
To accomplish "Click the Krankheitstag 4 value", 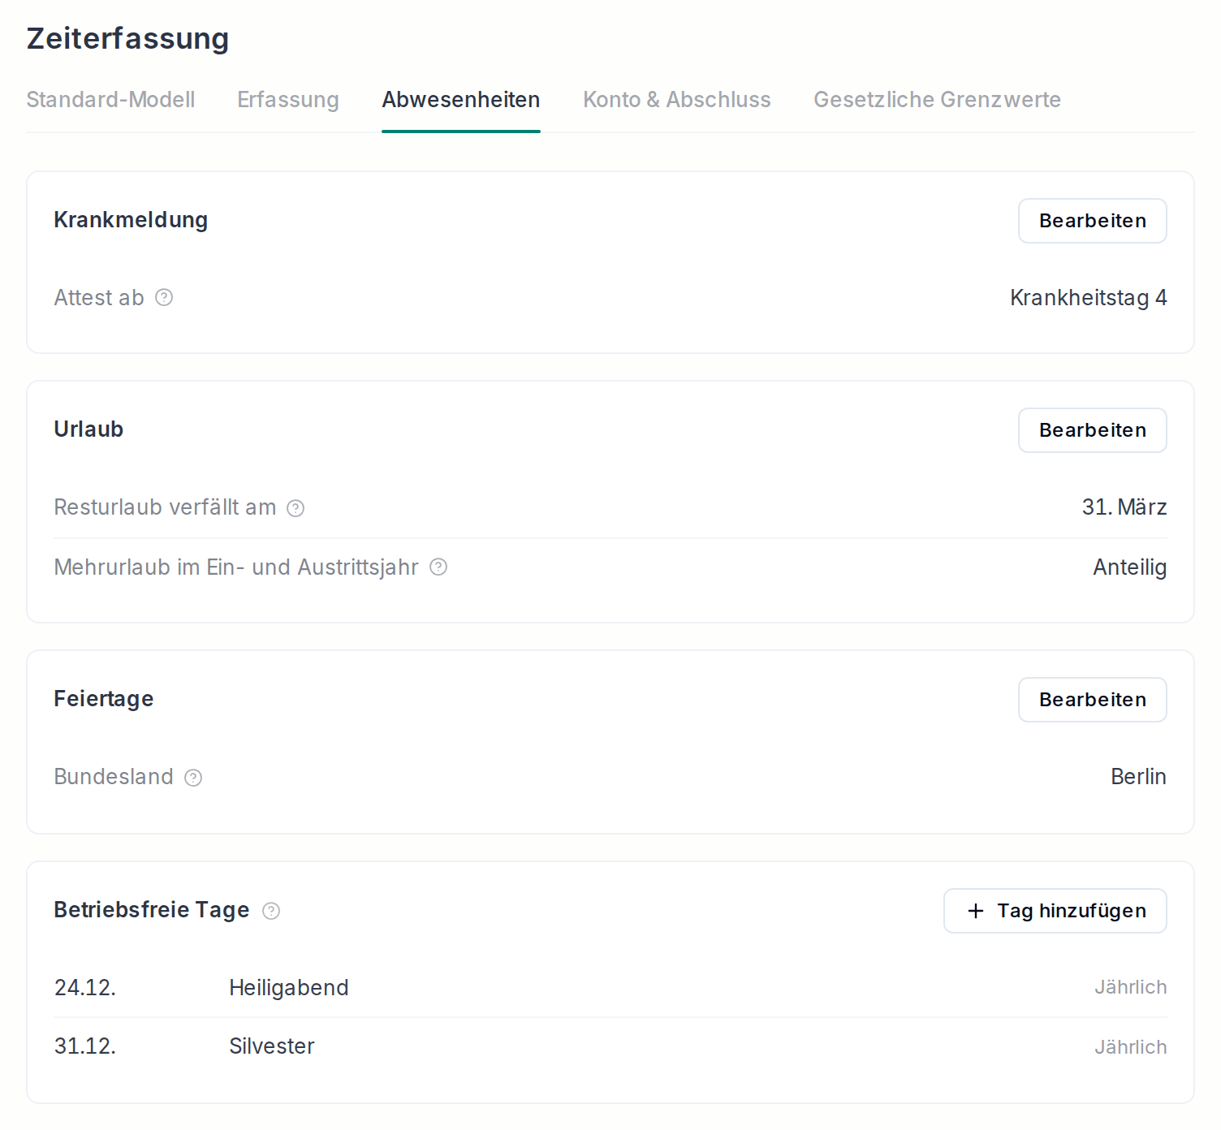I will (x=1089, y=298).
